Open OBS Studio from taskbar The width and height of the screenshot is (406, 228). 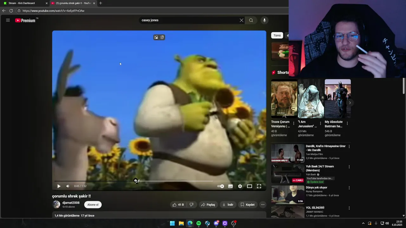pyautogui.click(x=234, y=223)
